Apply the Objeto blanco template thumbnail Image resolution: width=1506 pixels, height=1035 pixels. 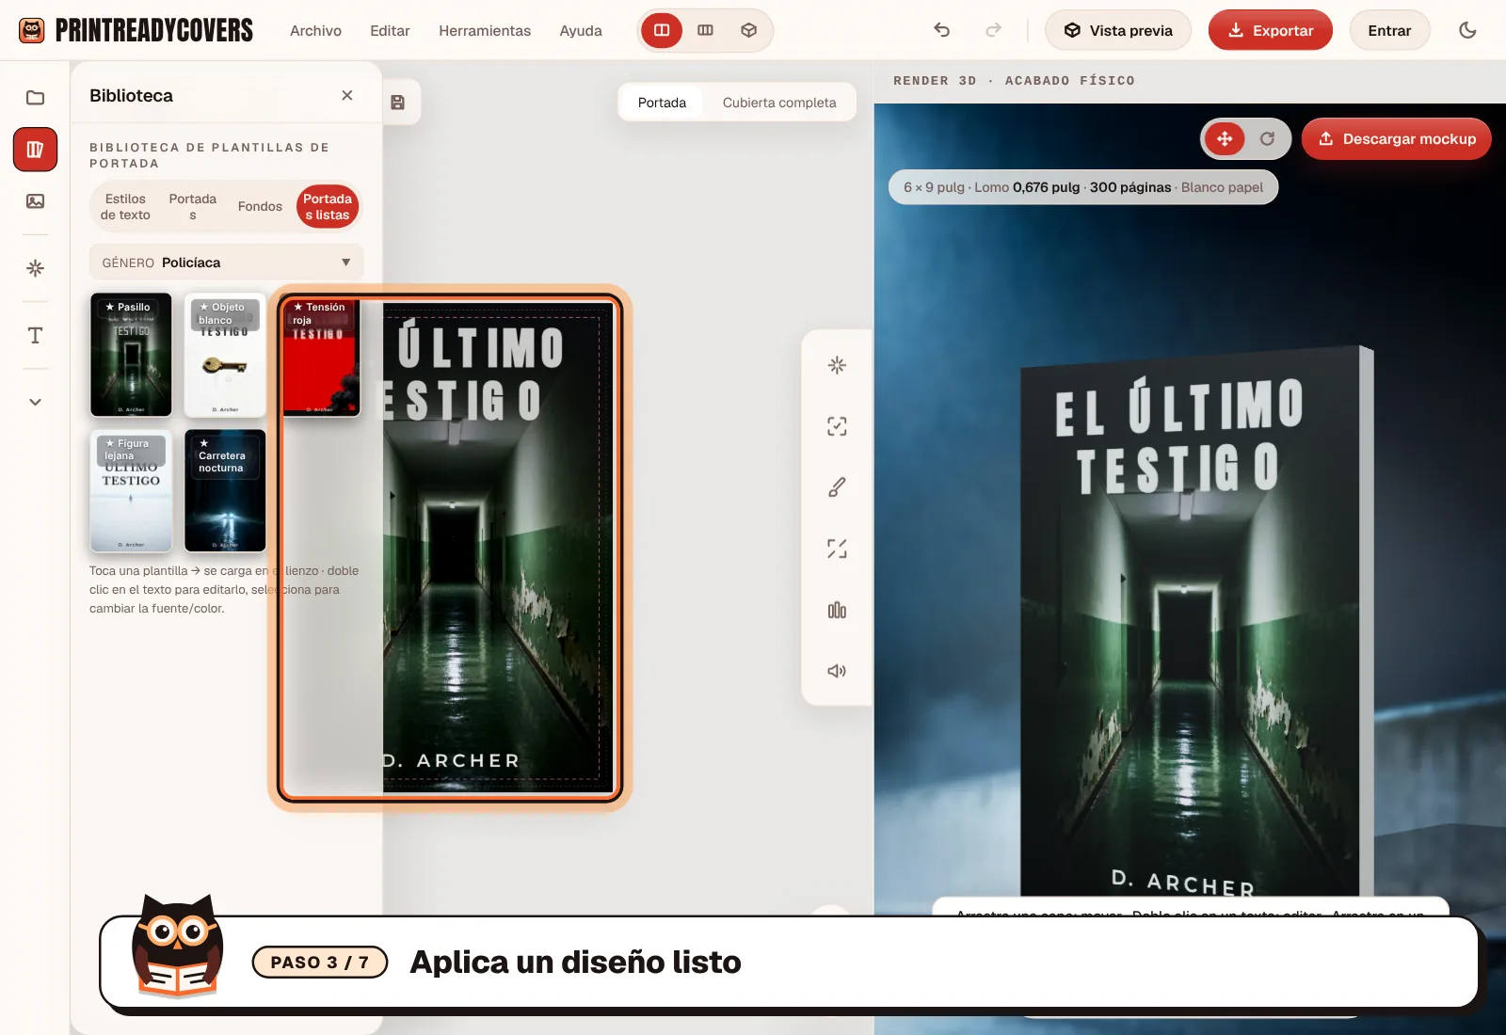coord(226,355)
